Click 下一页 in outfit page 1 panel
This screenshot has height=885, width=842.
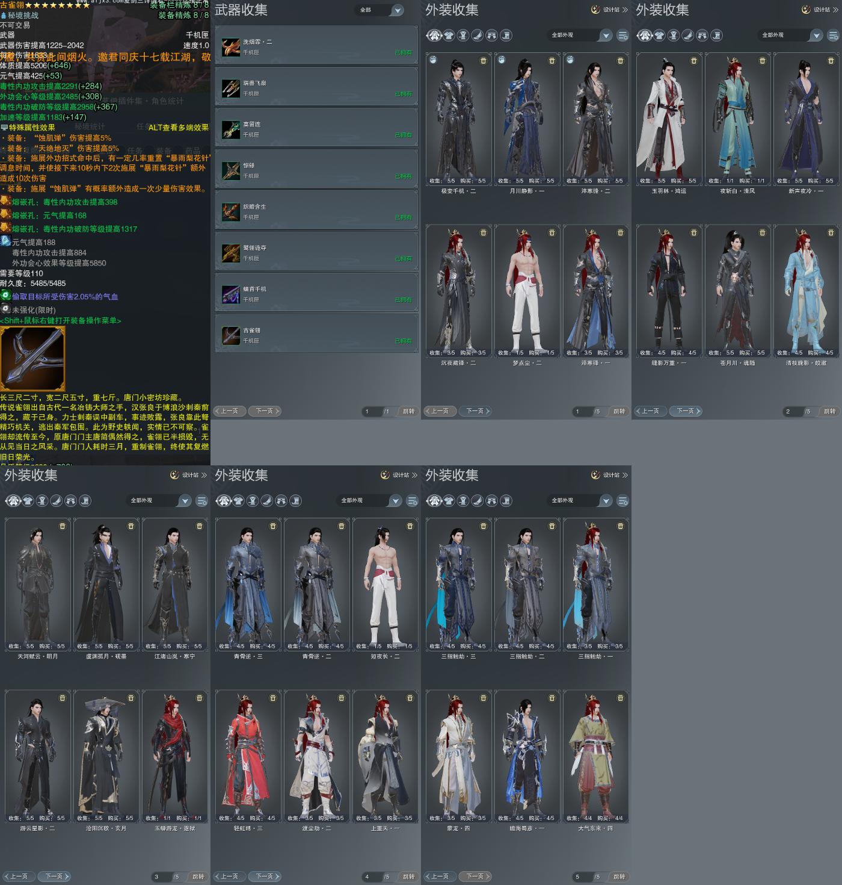point(476,411)
